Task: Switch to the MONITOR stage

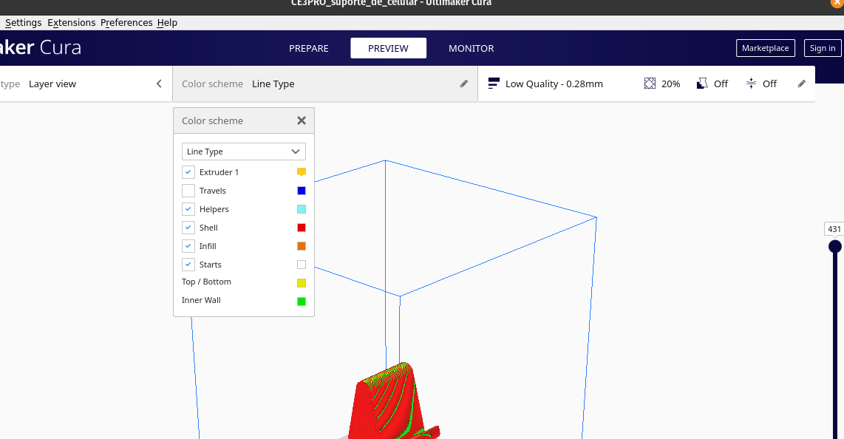Action: point(471,49)
